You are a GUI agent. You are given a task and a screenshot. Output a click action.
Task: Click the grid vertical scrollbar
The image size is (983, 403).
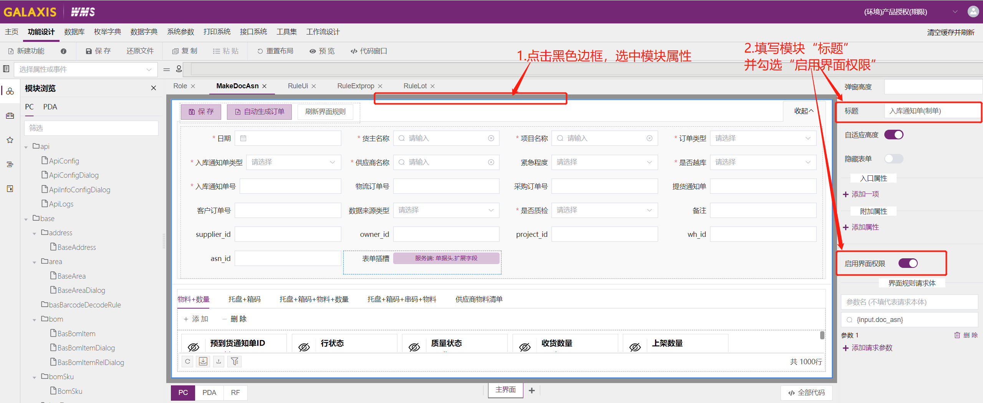[822, 335]
